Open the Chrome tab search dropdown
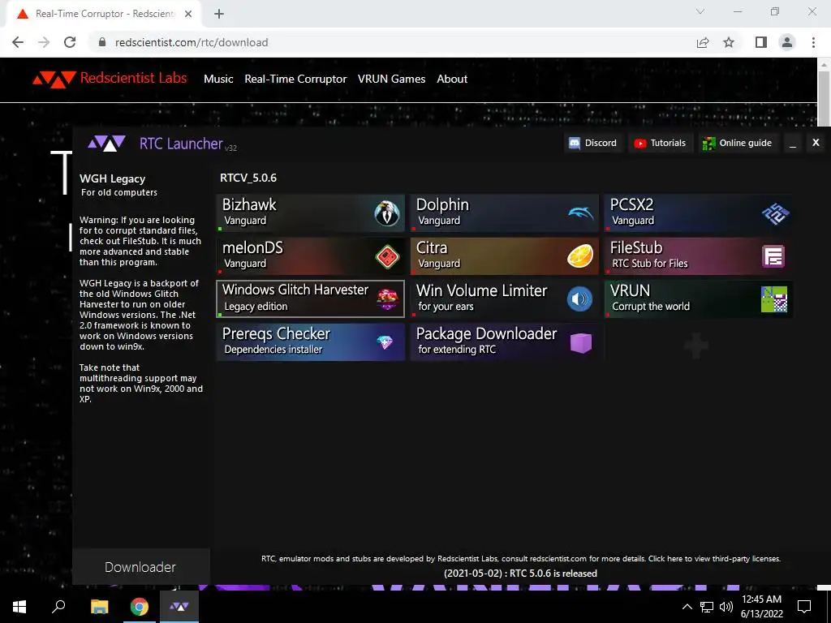 700,11
